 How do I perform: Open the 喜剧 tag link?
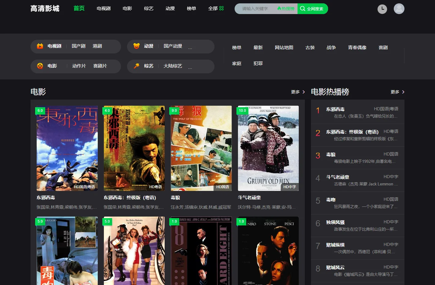pos(383,48)
